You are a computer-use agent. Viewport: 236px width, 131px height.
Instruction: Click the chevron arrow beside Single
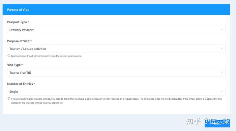pos(222,91)
